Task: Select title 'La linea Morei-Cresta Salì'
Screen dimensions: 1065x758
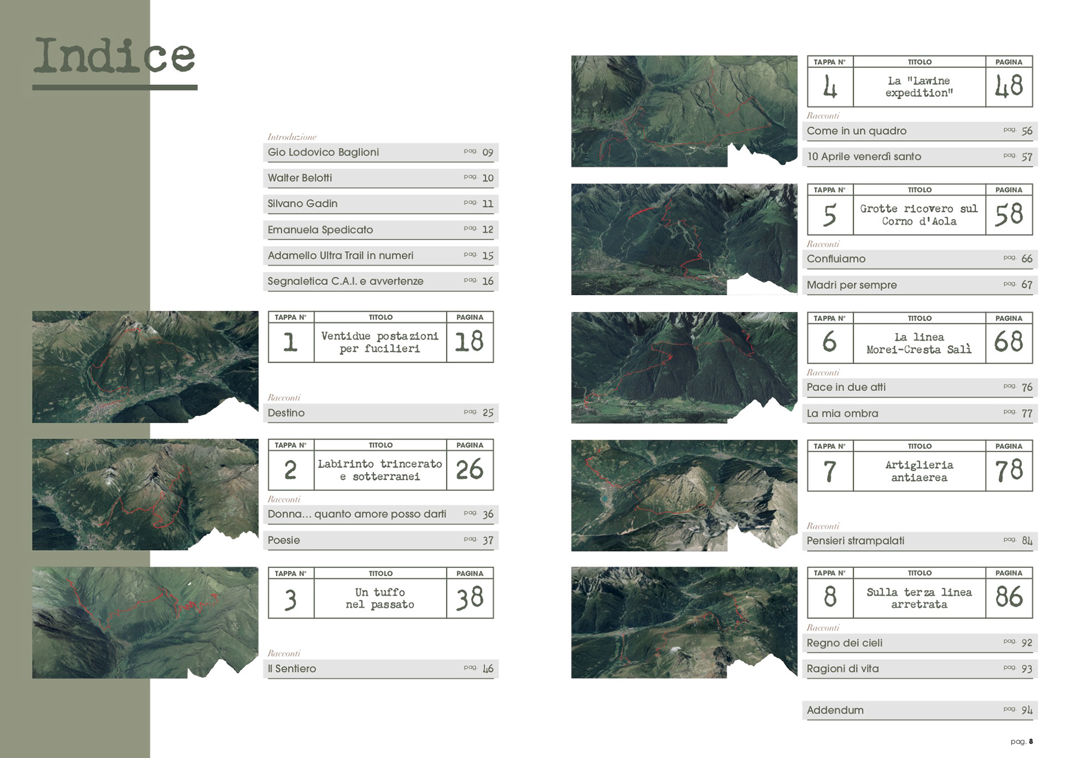Action: (919, 343)
